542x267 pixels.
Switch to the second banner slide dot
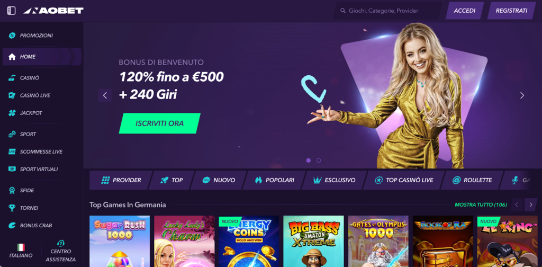(319, 161)
